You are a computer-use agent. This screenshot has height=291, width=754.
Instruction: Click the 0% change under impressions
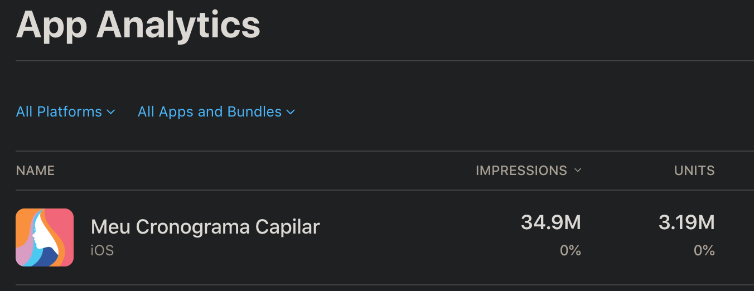point(571,251)
